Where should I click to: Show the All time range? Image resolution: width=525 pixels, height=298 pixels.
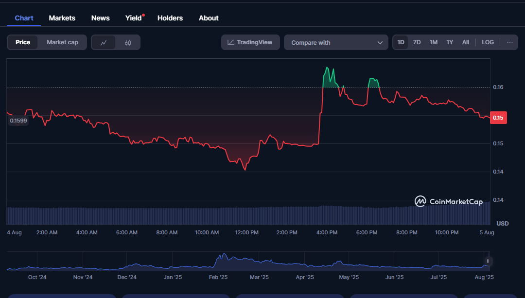465,42
